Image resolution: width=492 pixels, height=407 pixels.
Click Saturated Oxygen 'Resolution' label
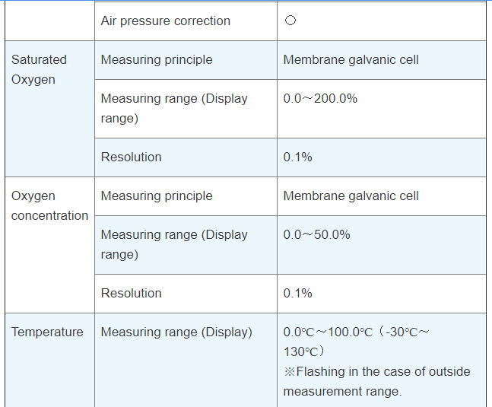[x=131, y=157]
